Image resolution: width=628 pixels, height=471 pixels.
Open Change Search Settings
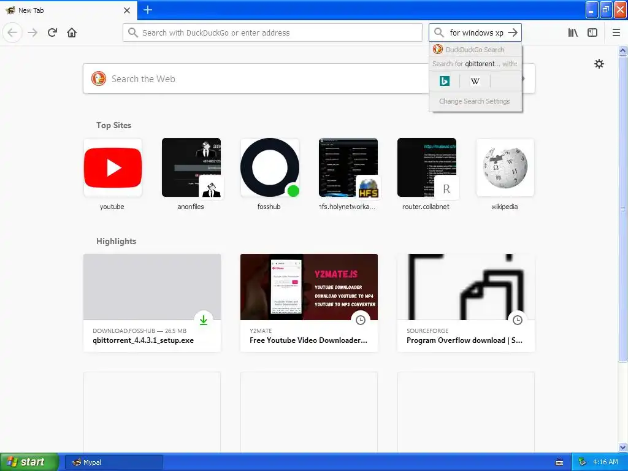point(475,101)
